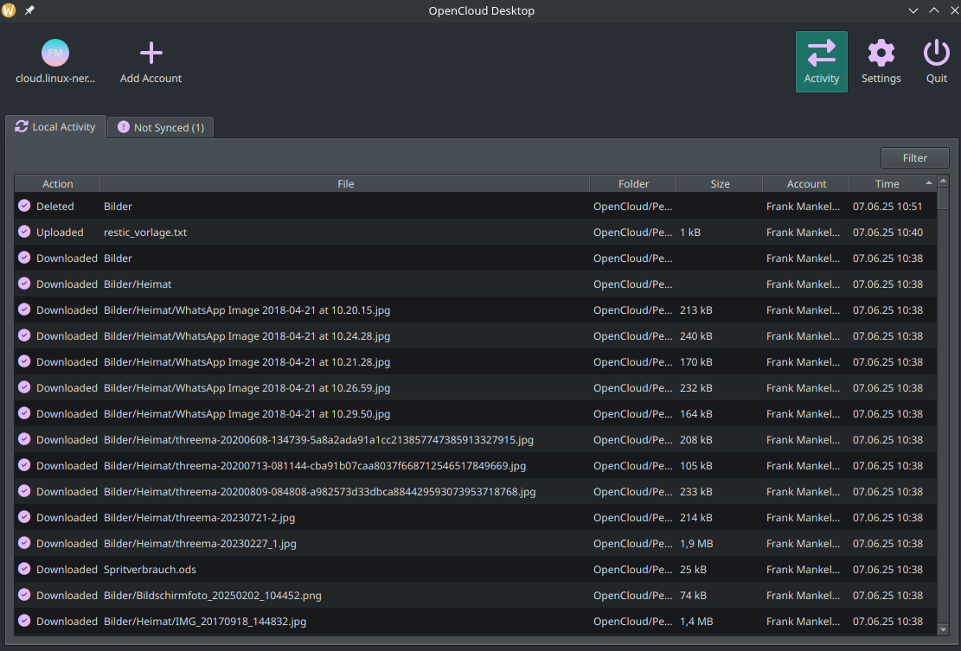This screenshot has height=651, width=961.
Task: Click status icon for Bildschirmfoto_20250202_104452.png row
Action: pyautogui.click(x=24, y=595)
